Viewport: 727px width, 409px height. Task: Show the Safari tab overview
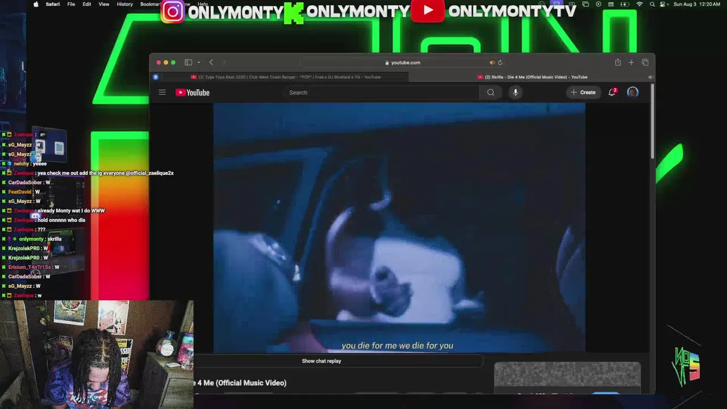pyautogui.click(x=645, y=62)
